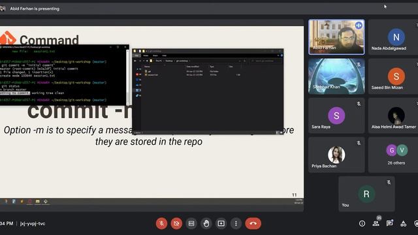
Task: Click the Desktop breadcrumb in the address bar
Action: 169,61
